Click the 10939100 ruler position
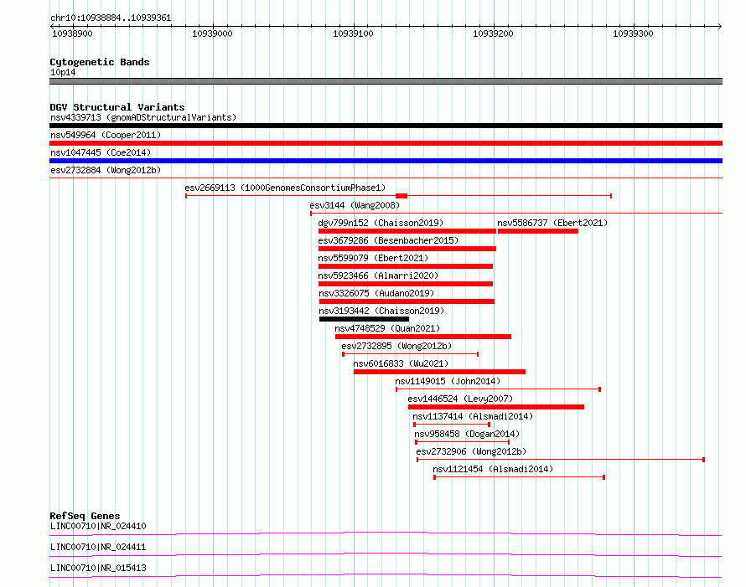Viewport: 746px width, 587px height. [x=353, y=33]
